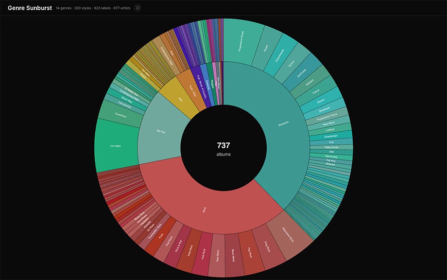Click the Techno style slice

click(x=292, y=64)
